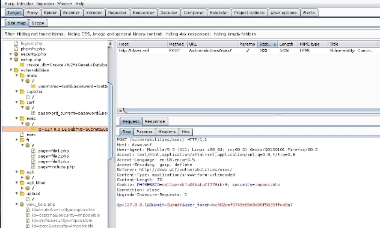Collapse the vulnerabilities folder node
The width and height of the screenshot is (380, 228).
click(11, 70)
